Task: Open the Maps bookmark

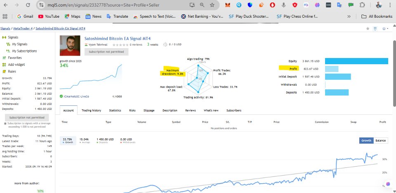Action: 73,16
